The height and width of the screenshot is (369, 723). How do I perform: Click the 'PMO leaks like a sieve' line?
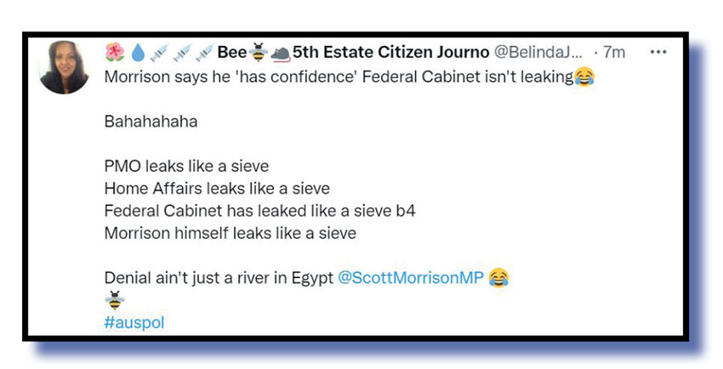pyautogui.click(x=186, y=166)
